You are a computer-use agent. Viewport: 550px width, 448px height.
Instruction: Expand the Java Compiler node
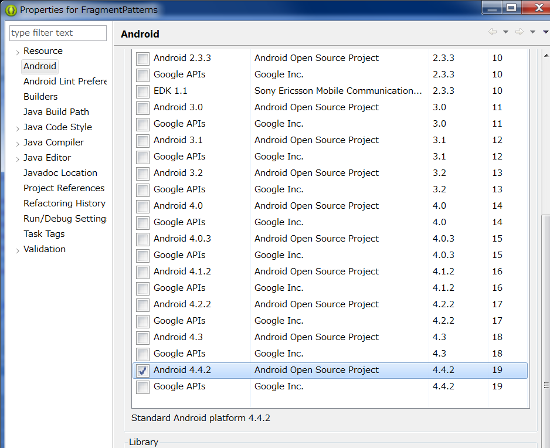click(x=16, y=142)
